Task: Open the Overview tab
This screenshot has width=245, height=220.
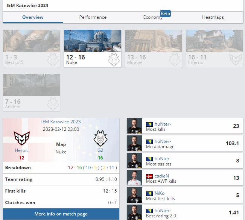Action: pyautogui.click(x=33, y=17)
